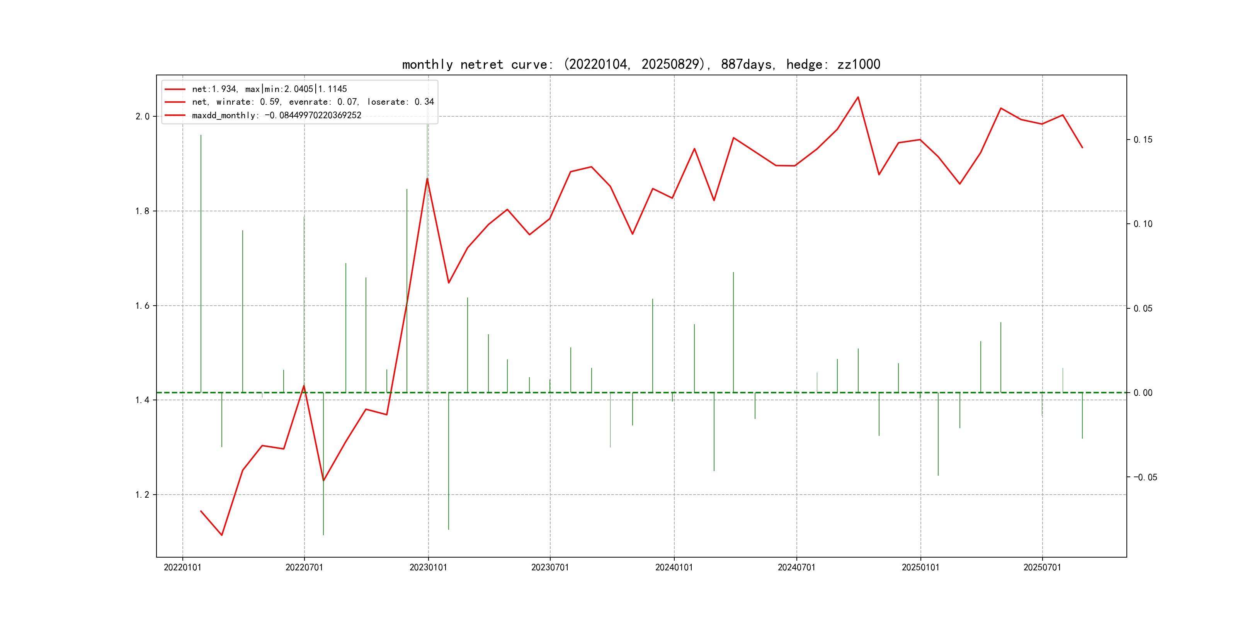Click right y-axis tick label 0.15
Viewport: 1252px width, 626px height.
point(1143,140)
